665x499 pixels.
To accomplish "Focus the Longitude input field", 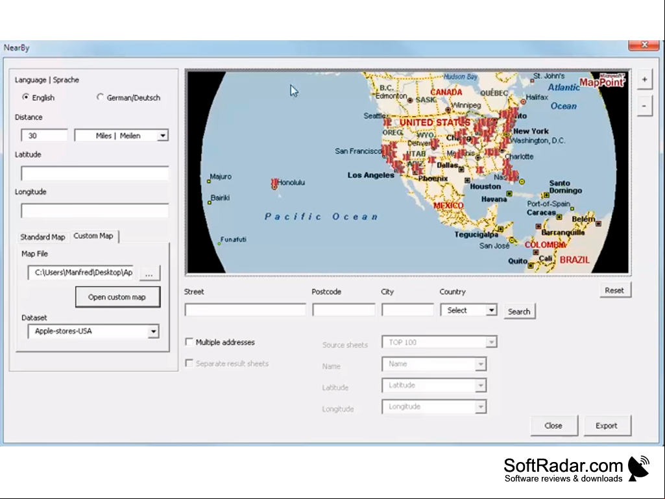I will 95,210.
